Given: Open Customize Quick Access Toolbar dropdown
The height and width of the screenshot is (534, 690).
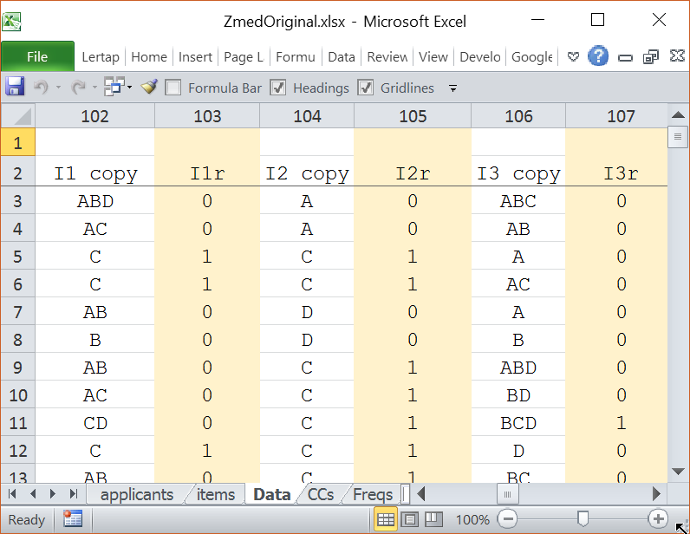Looking at the screenshot, I should tap(452, 88).
